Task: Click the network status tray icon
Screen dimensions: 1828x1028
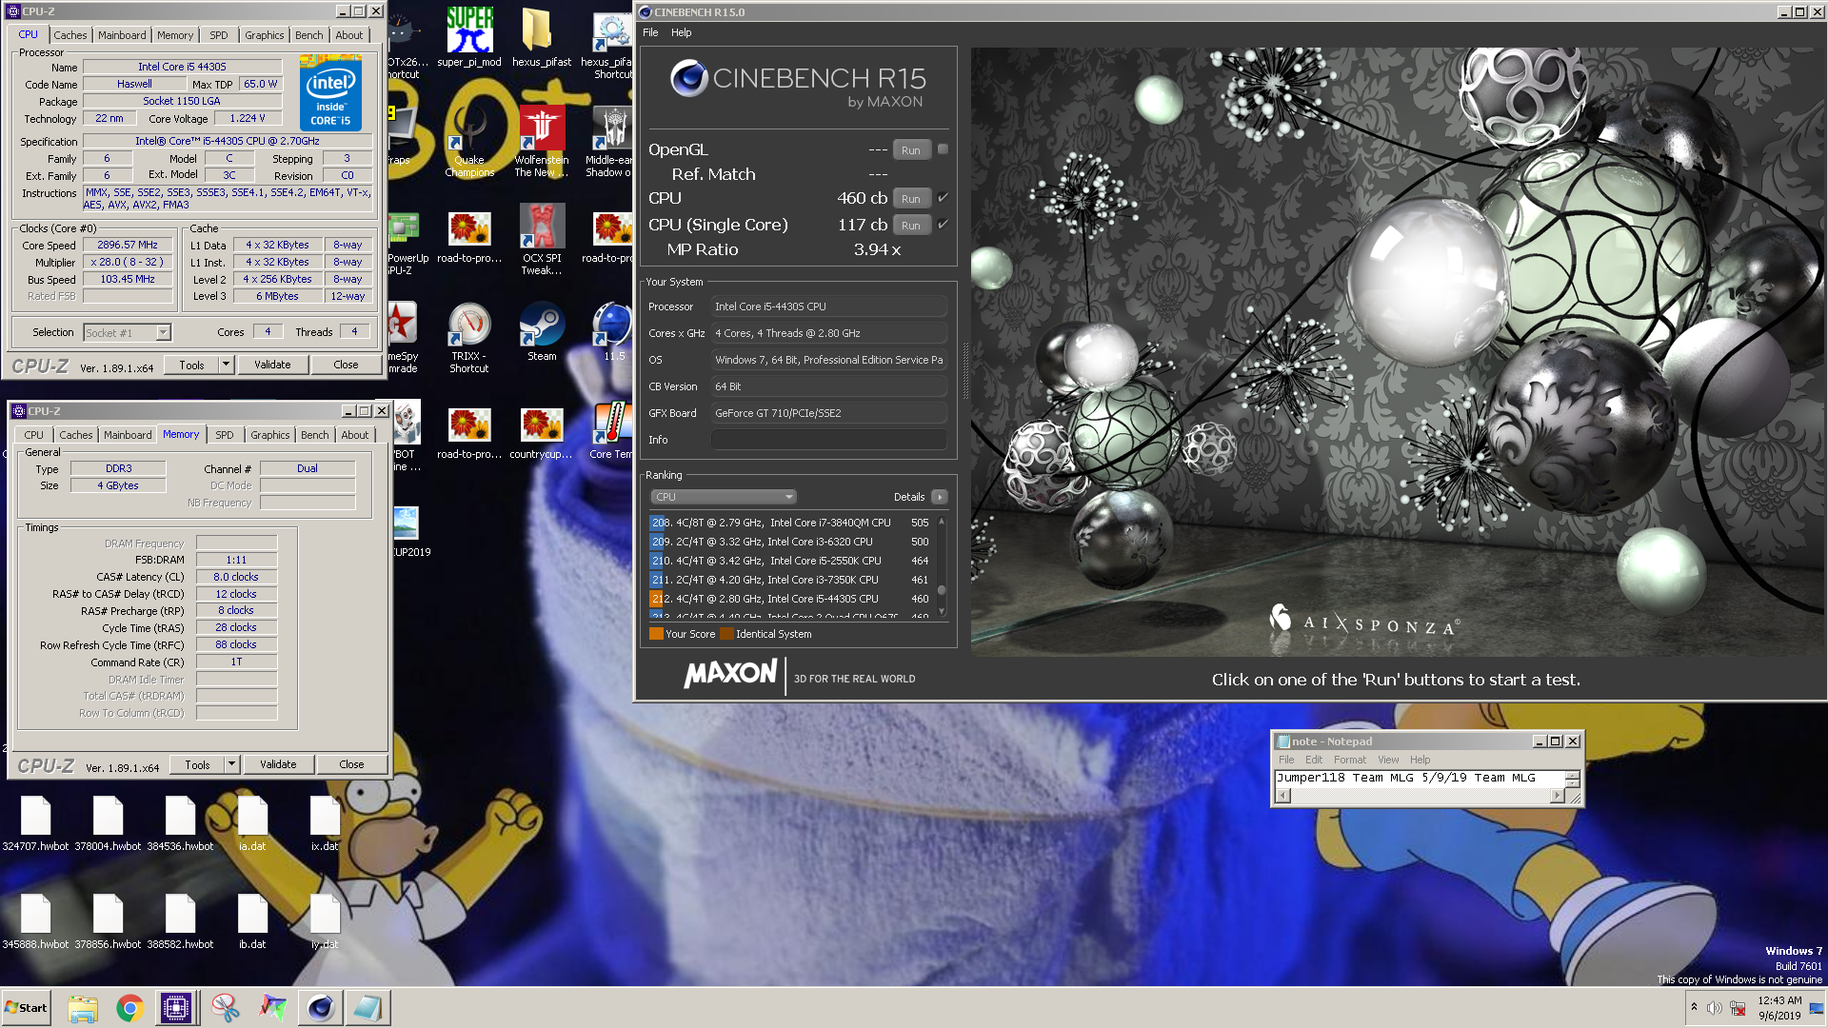Action: pos(1738,1008)
